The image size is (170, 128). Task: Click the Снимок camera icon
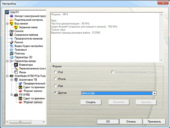pos(12,31)
